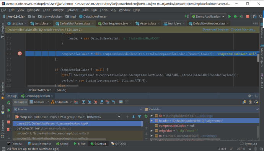Image resolution: width=264 pixels, height=151 pixels.
Task: Click the Debug bug icon in top toolbar
Action: click(x=235, y=16)
